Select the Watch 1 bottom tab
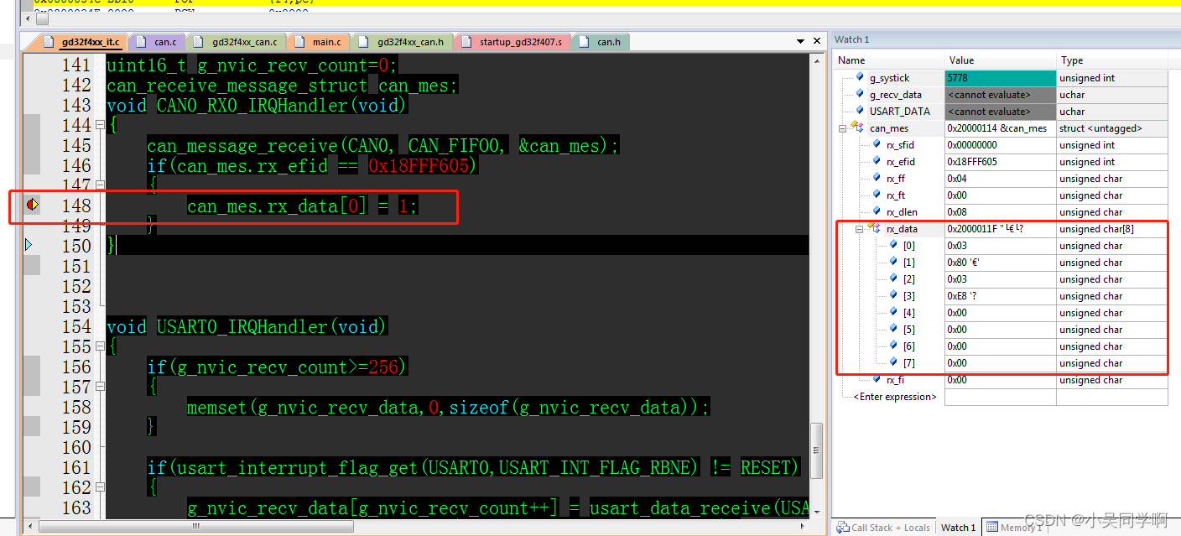The height and width of the screenshot is (536, 1181). 958,528
